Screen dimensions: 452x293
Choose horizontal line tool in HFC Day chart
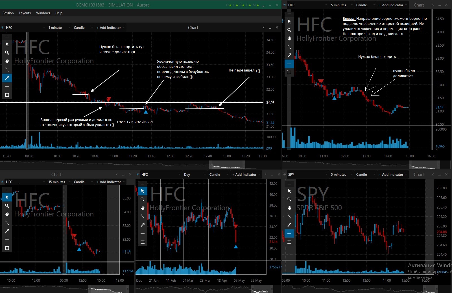tap(143, 233)
